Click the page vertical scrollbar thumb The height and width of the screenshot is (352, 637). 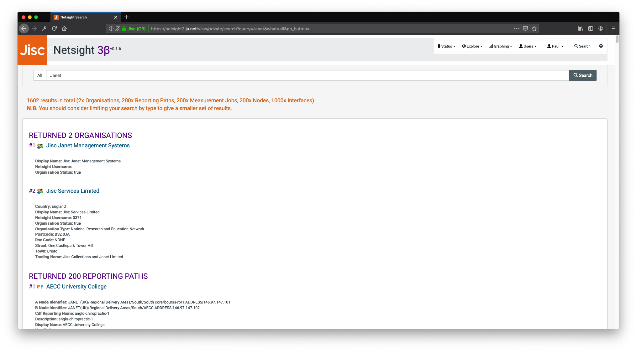tap(617, 39)
